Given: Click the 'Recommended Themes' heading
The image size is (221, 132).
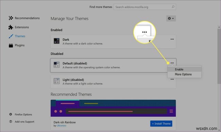Looking at the screenshot, I should click(71, 94).
